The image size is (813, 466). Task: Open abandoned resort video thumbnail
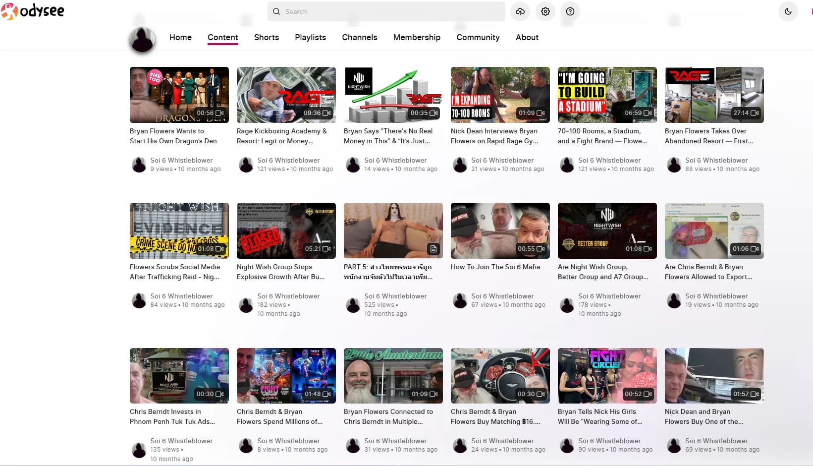[714, 95]
